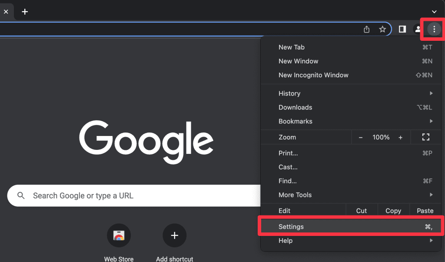Open Settings from the menu
Screen dimensions: 445x262
tap(351, 226)
